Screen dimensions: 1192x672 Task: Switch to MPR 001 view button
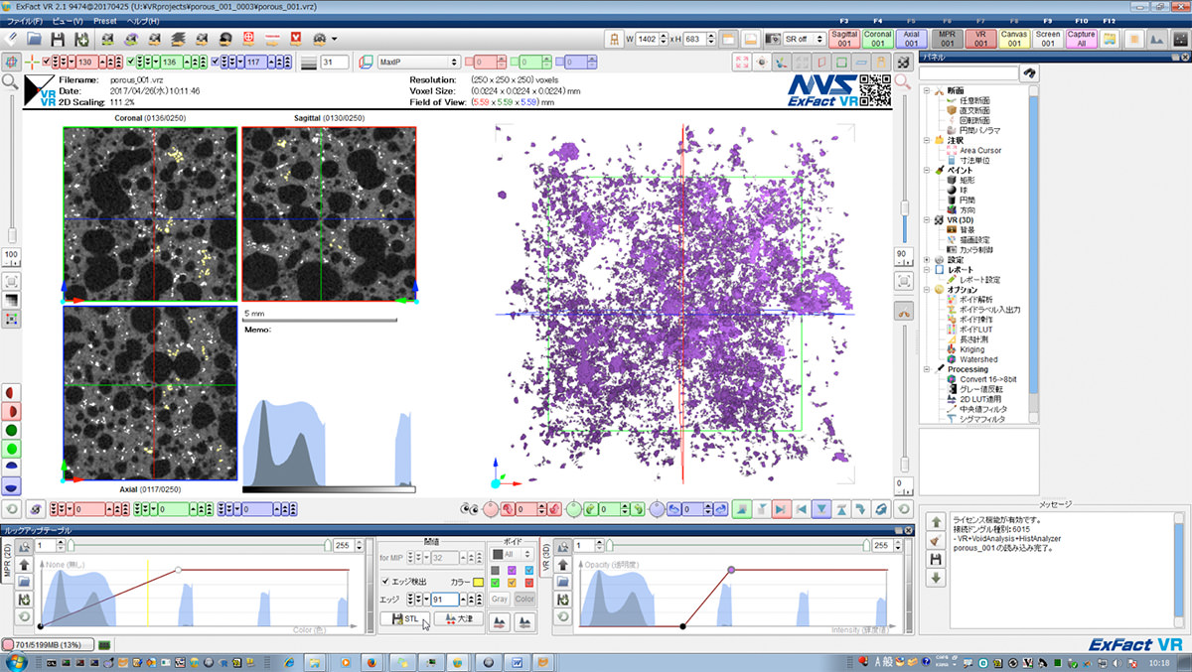tap(948, 39)
